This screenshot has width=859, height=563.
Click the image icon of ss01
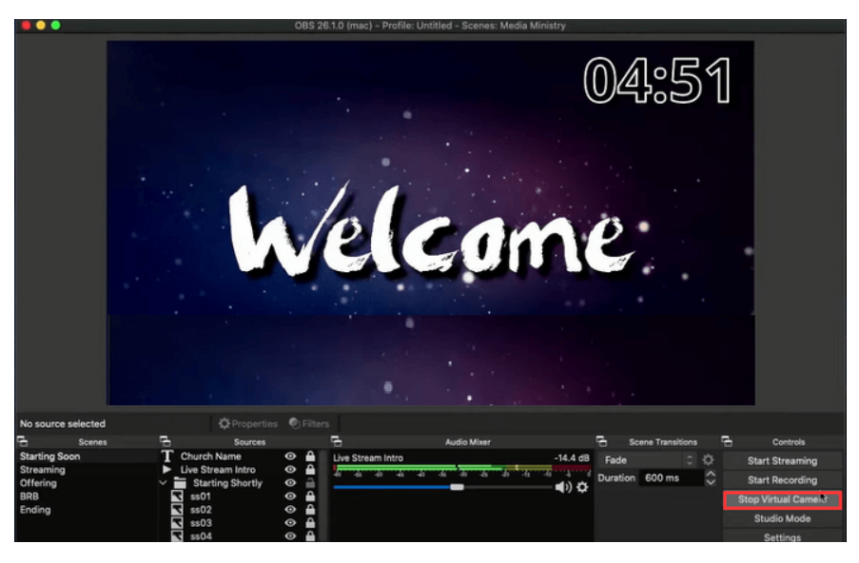coord(177,496)
